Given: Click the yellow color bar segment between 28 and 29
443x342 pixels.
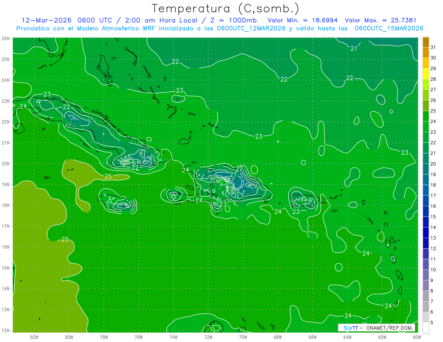Looking at the screenshot, I should 426,74.
